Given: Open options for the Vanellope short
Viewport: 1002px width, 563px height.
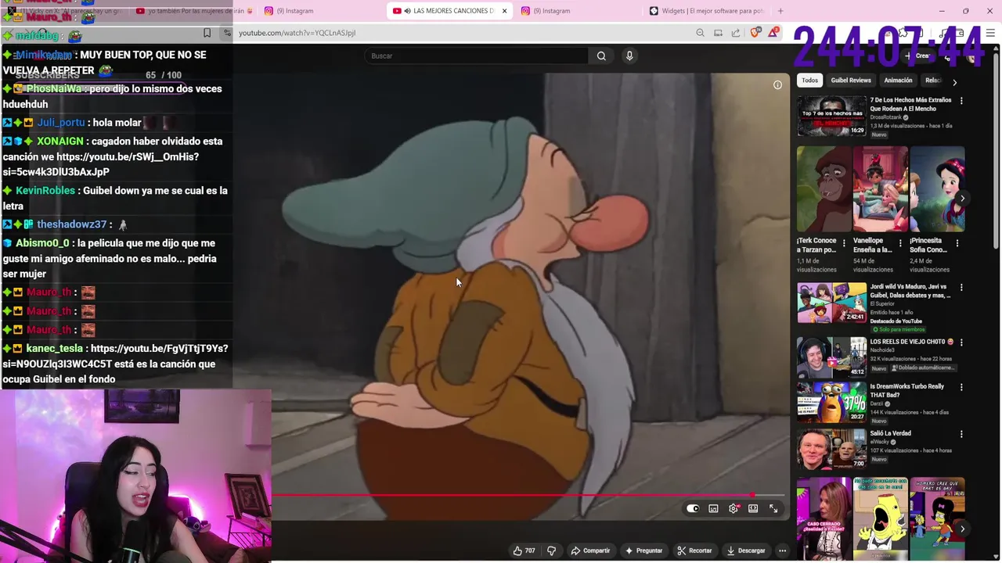Looking at the screenshot, I should click(900, 244).
